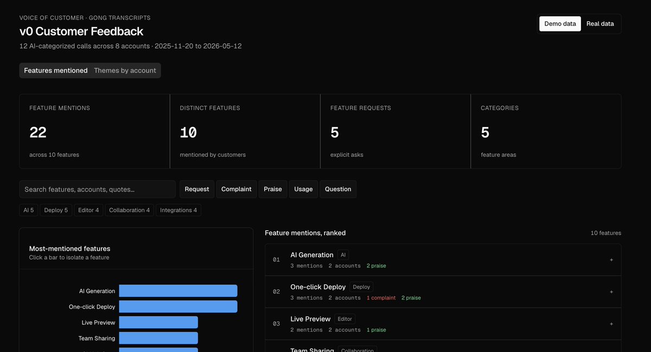Image resolution: width=651 pixels, height=352 pixels.
Task: Click the Live Preview ranked feature title
Action: [310, 319]
